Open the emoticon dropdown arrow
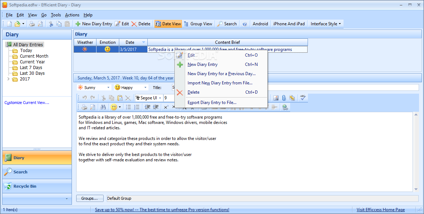424x214 pixels. click(120, 107)
